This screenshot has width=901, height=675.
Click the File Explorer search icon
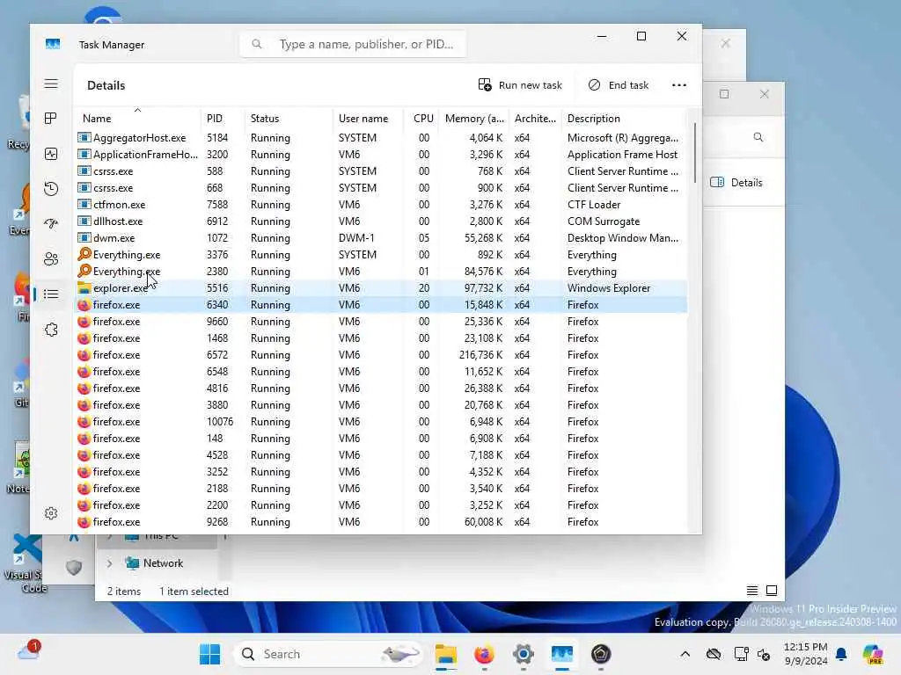pyautogui.click(x=758, y=137)
